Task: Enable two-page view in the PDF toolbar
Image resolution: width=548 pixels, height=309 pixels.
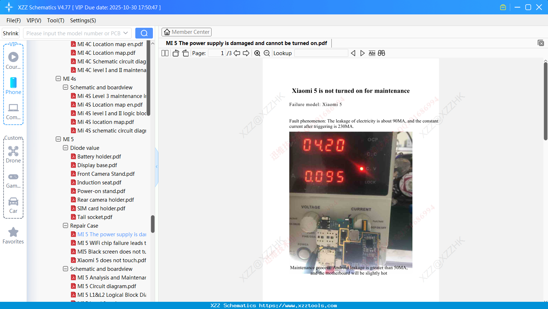Action: coord(164,53)
